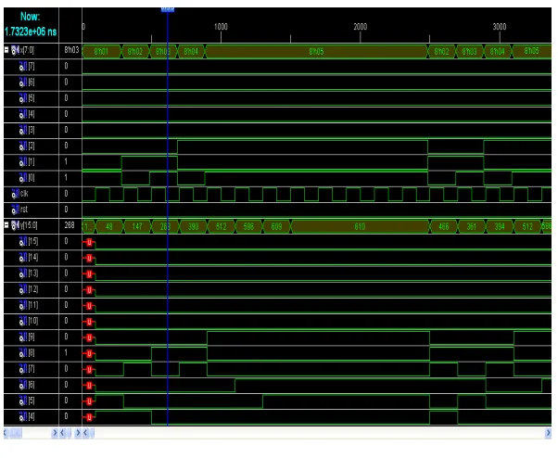Click the 1000 mark on the time ruler

point(221,27)
